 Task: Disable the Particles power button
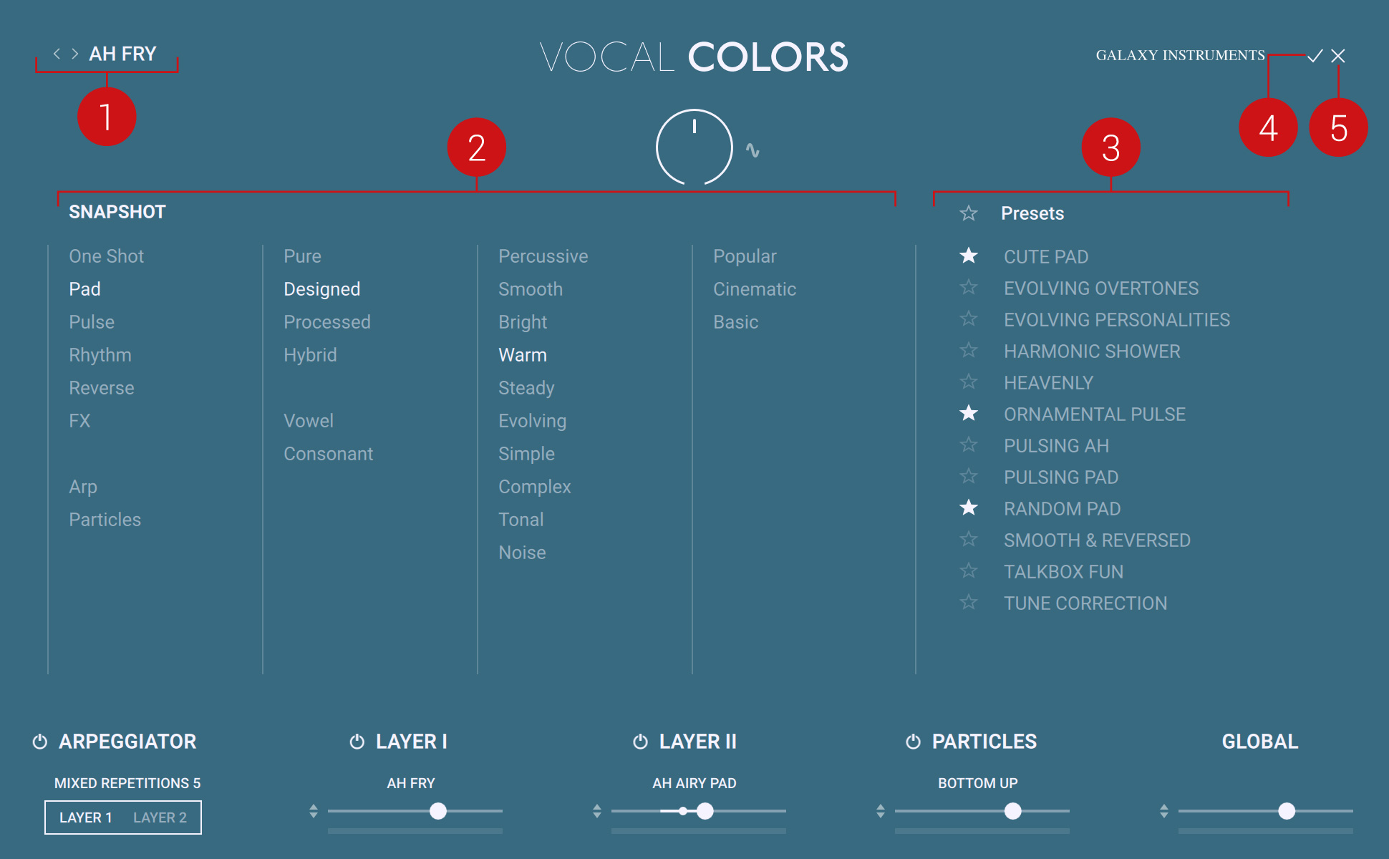click(913, 742)
